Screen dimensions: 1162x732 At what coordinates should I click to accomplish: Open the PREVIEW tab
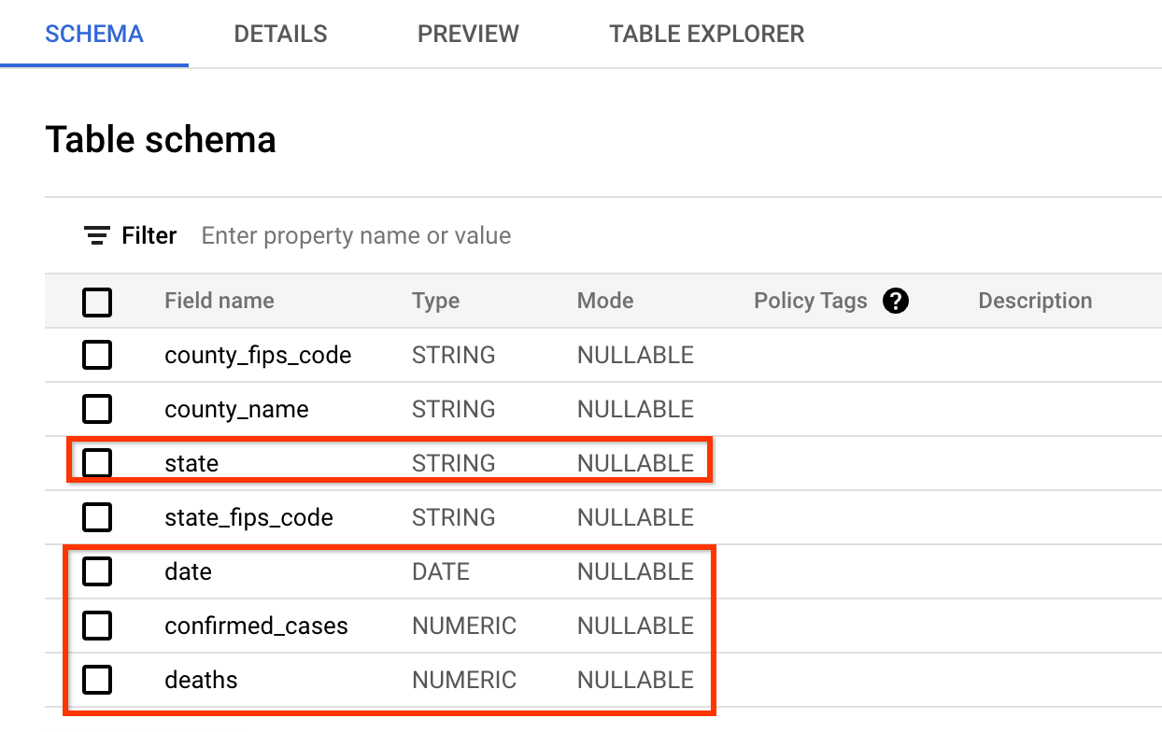point(467,34)
